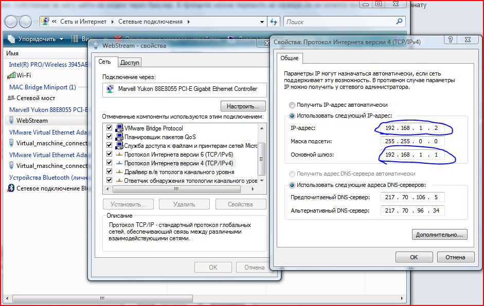
Task: Confirm TCP/IPv4 settings with OK button
Action: point(414,257)
